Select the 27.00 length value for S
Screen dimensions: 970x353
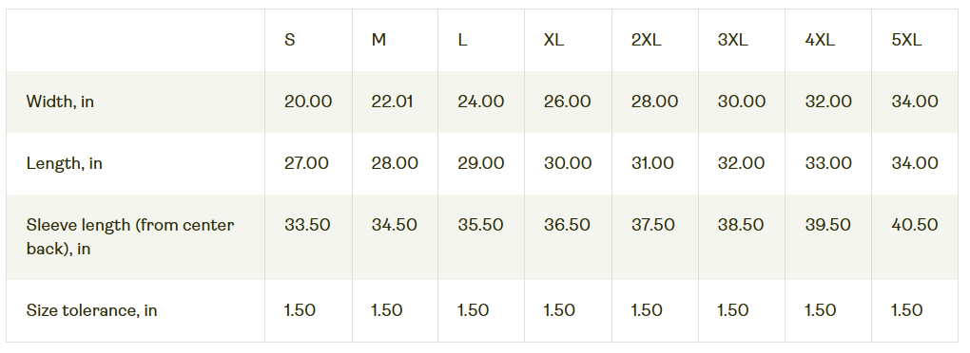306,163
